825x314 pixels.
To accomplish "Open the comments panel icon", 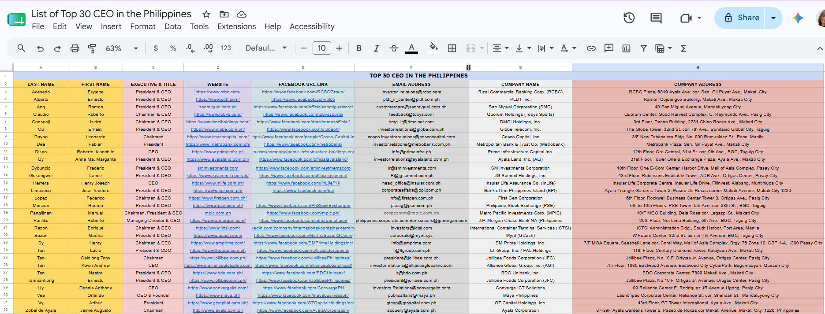I will point(656,18).
